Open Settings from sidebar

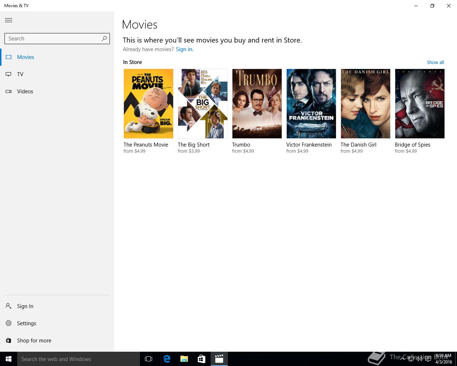click(57, 323)
